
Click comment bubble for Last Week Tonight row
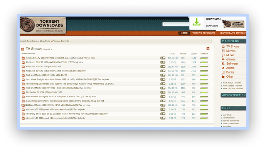(163, 79)
